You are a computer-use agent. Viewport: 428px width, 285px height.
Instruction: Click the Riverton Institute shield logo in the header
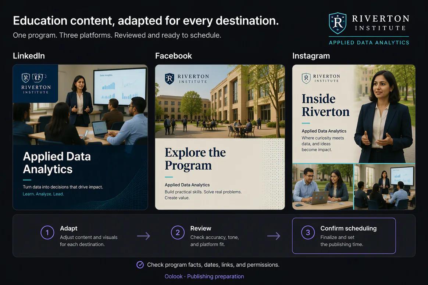pyautogui.click(x=338, y=23)
